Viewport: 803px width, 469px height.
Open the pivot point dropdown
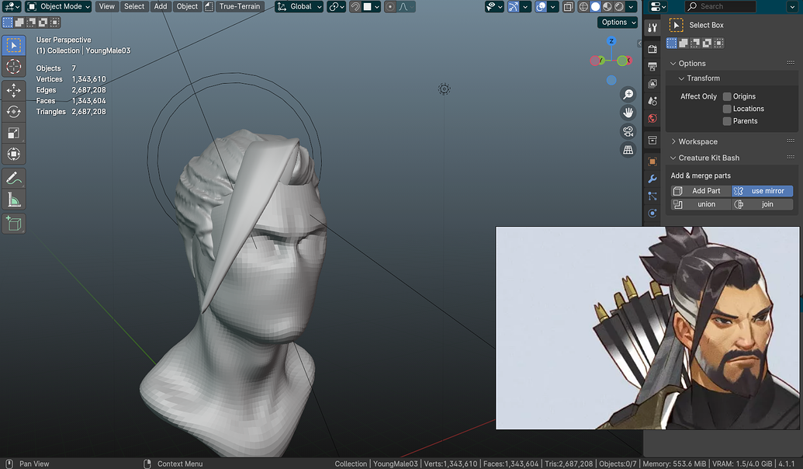pos(336,7)
